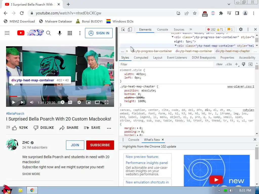Skip to next video

point(23,103)
